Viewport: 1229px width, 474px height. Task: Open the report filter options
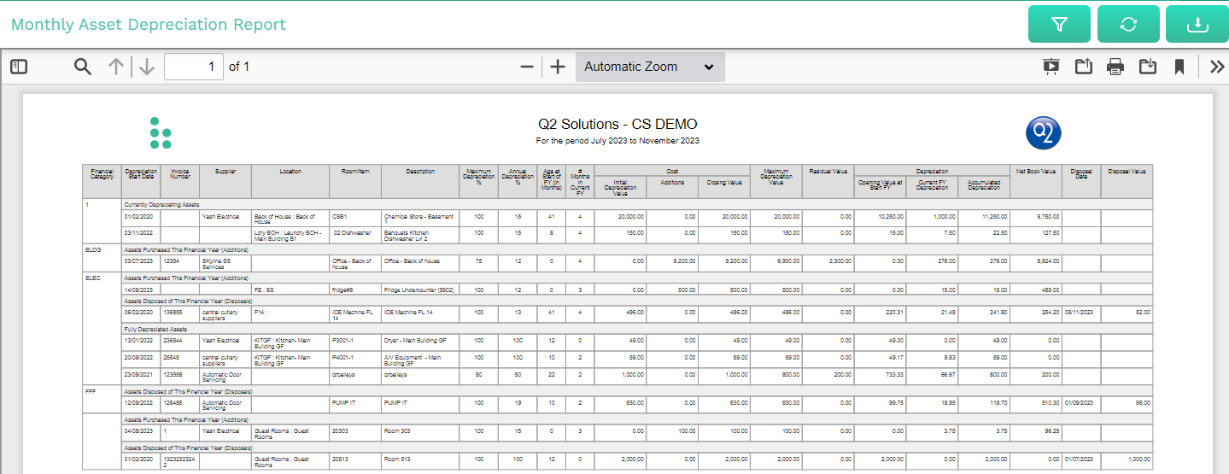tap(1059, 24)
